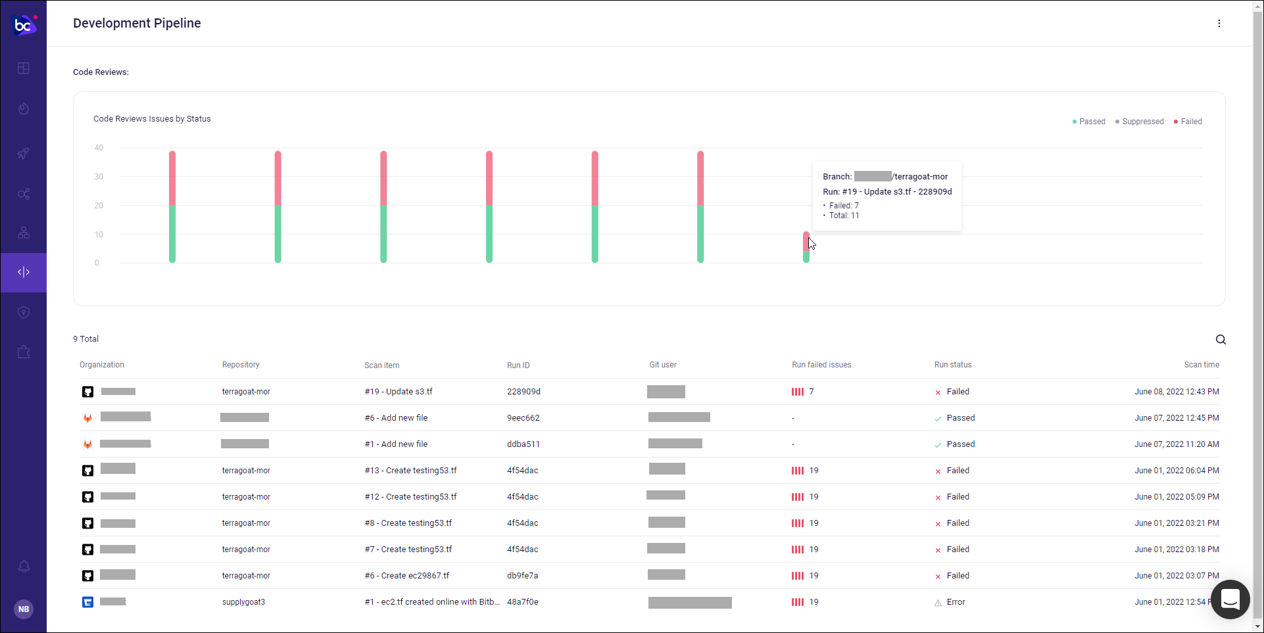Click the GitHub icon in the #19 row
This screenshot has width=1264, height=633.
click(87, 392)
